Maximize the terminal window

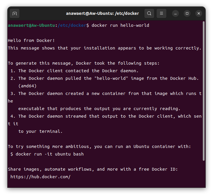coord(187,13)
